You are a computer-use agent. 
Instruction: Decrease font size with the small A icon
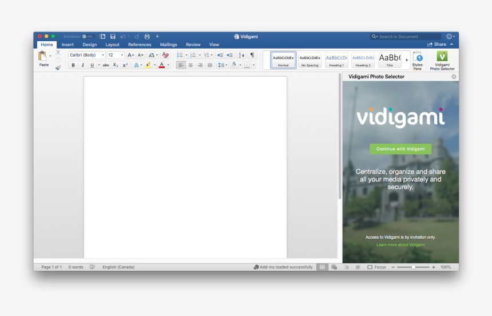(x=140, y=55)
